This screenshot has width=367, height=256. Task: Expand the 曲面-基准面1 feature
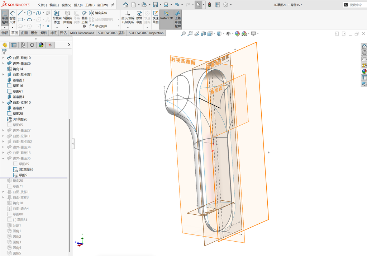tap(3, 75)
